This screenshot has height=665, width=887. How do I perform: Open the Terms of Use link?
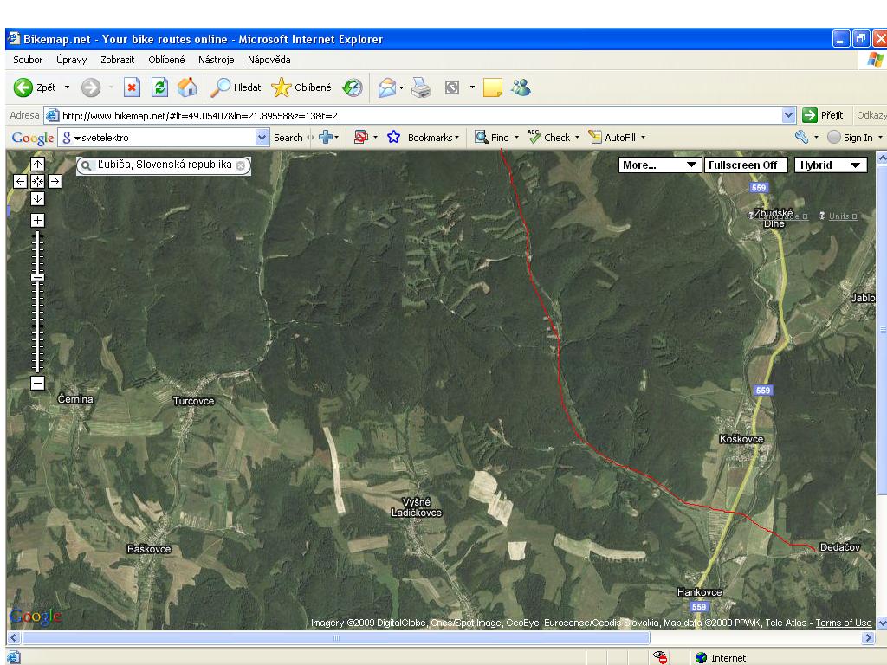(x=843, y=623)
